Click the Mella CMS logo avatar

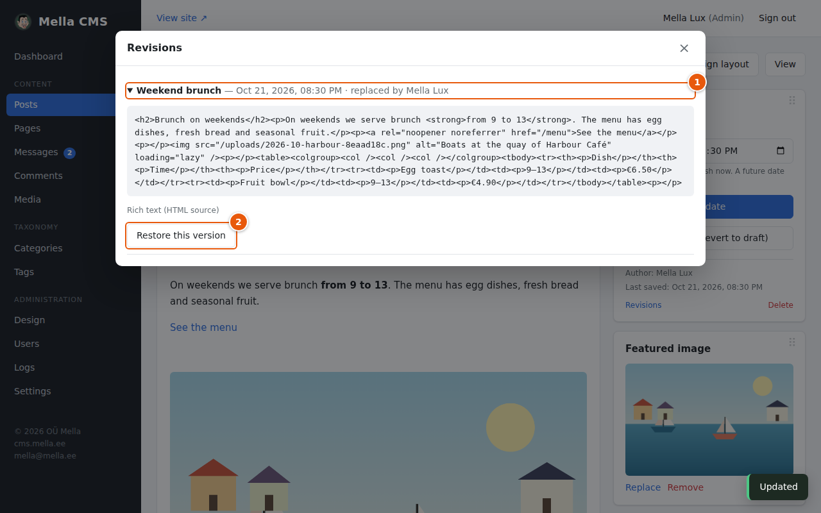click(x=23, y=22)
